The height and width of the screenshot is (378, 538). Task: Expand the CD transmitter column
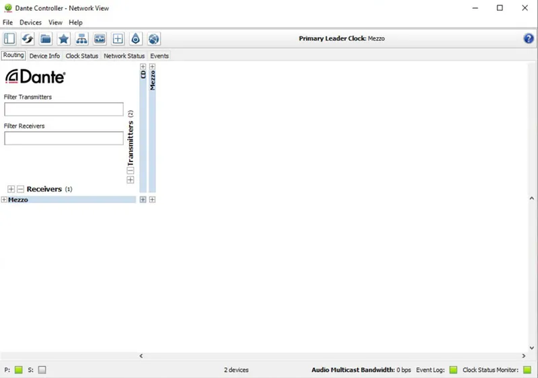[x=143, y=67]
